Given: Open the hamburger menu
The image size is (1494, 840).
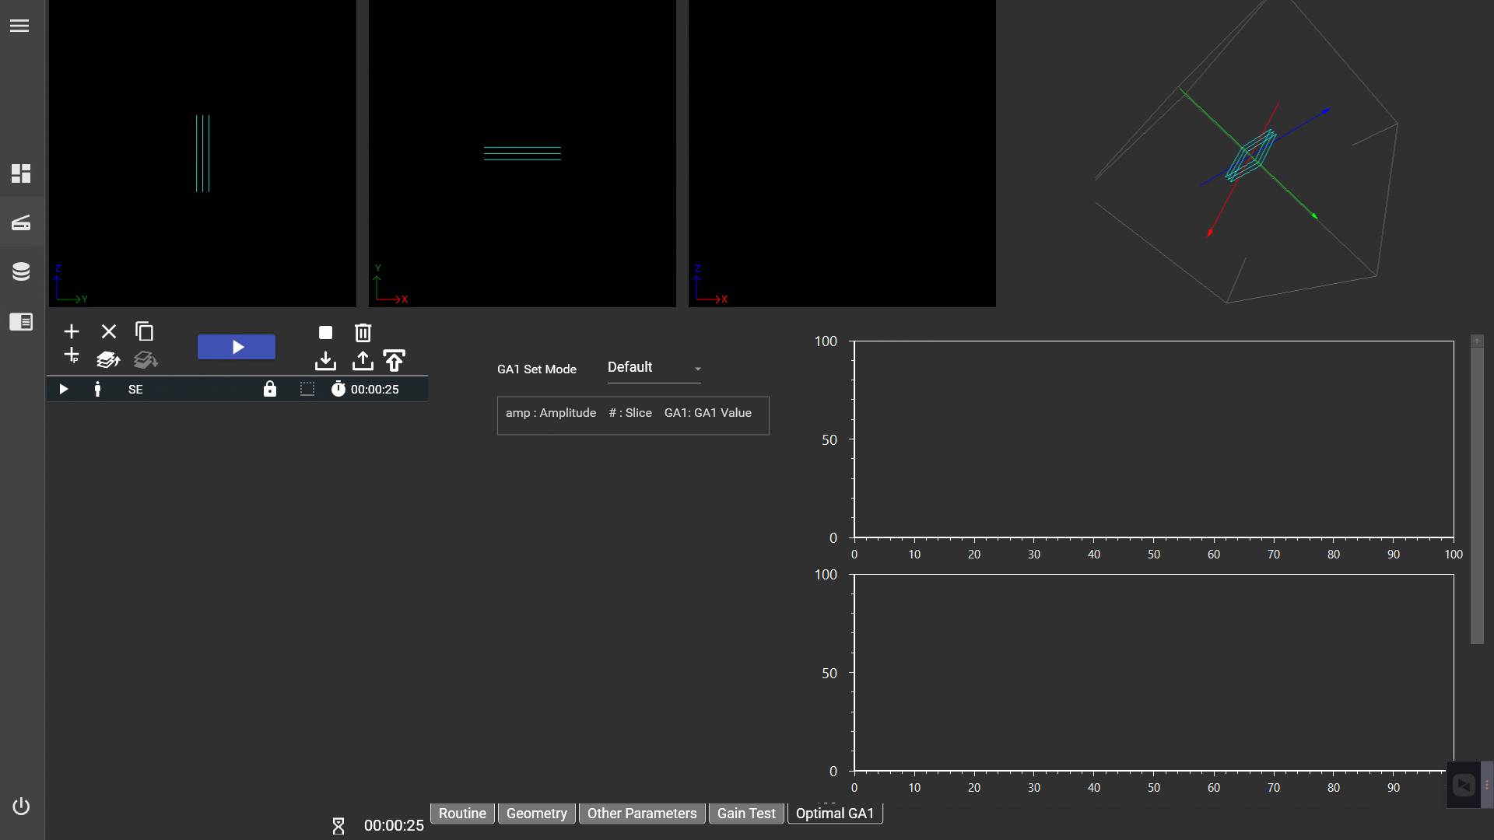Looking at the screenshot, I should (x=19, y=26).
